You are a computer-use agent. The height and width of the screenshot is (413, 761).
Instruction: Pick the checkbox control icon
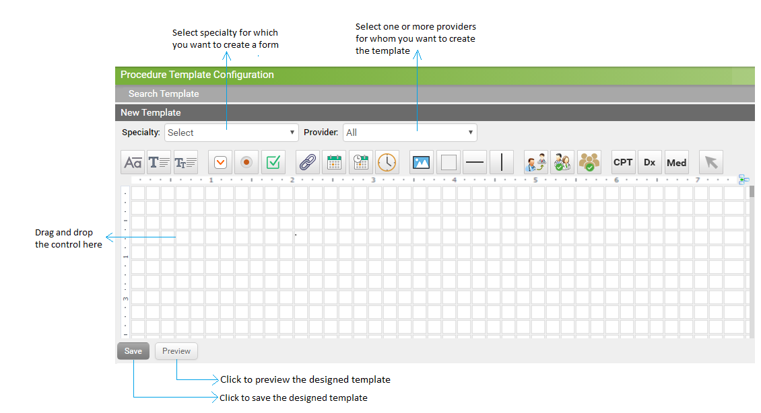point(273,162)
